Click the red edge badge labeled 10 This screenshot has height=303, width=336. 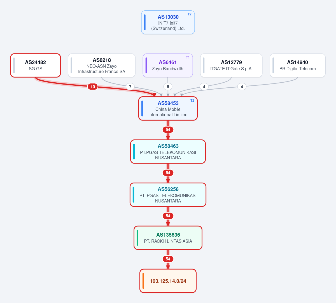coord(93,87)
